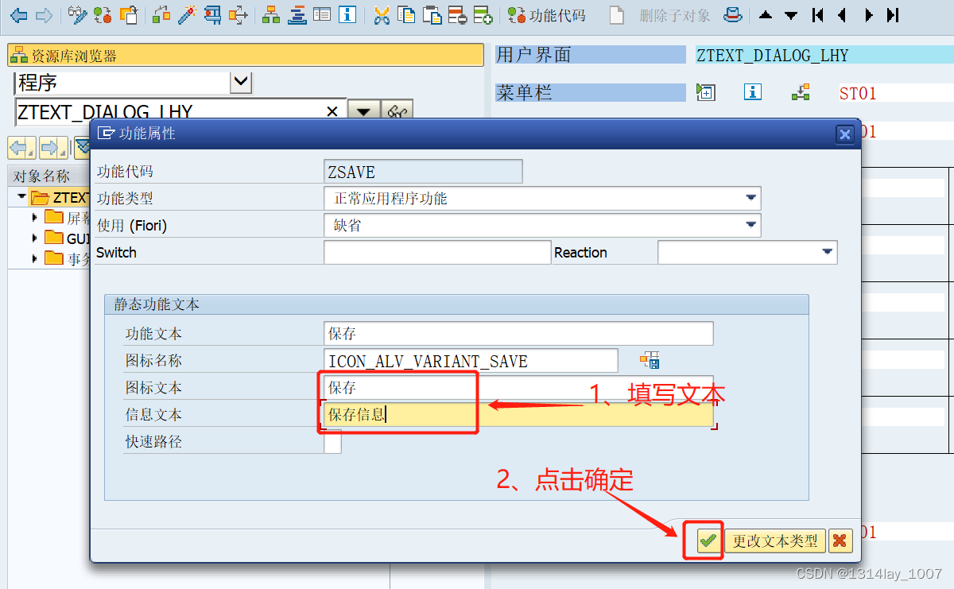The height and width of the screenshot is (589, 954).
Task: Toggle display/change with the pencil icon
Action: (x=77, y=15)
